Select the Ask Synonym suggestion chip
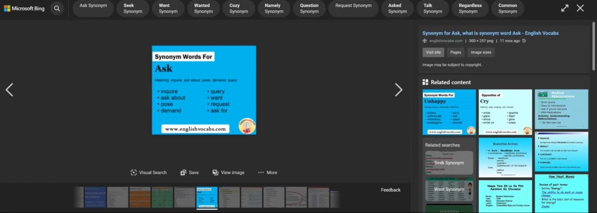 pyautogui.click(x=93, y=9)
